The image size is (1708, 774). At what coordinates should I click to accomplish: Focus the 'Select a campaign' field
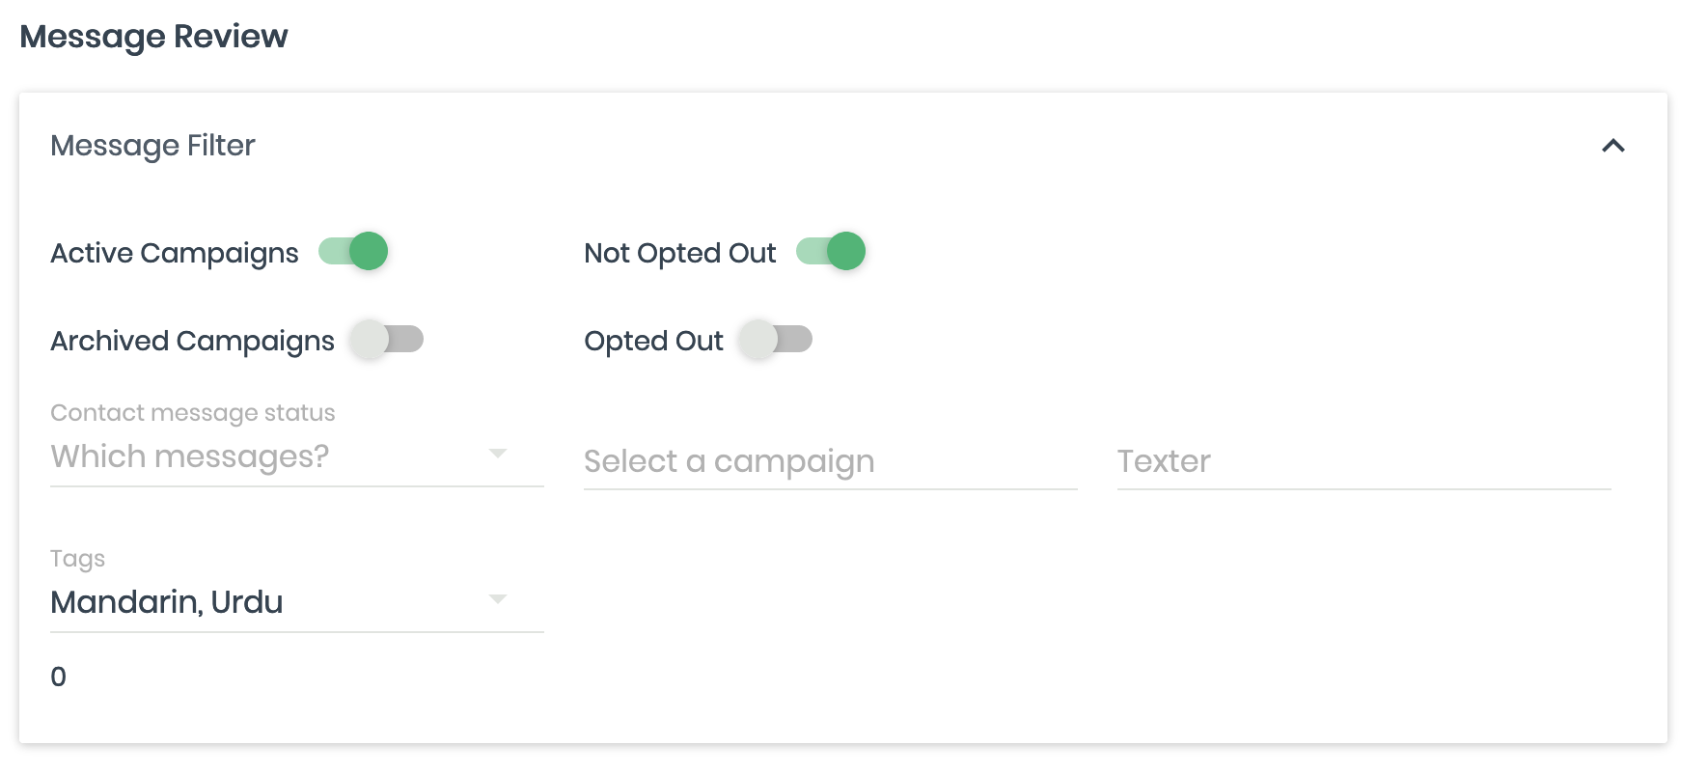[x=830, y=462]
